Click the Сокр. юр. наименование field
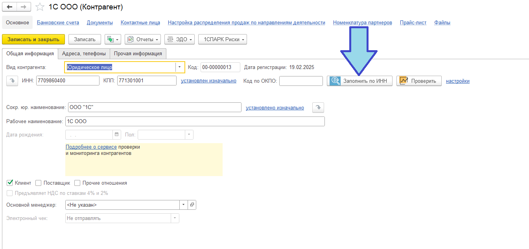Screen dimensions: 529x249 click(154, 107)
